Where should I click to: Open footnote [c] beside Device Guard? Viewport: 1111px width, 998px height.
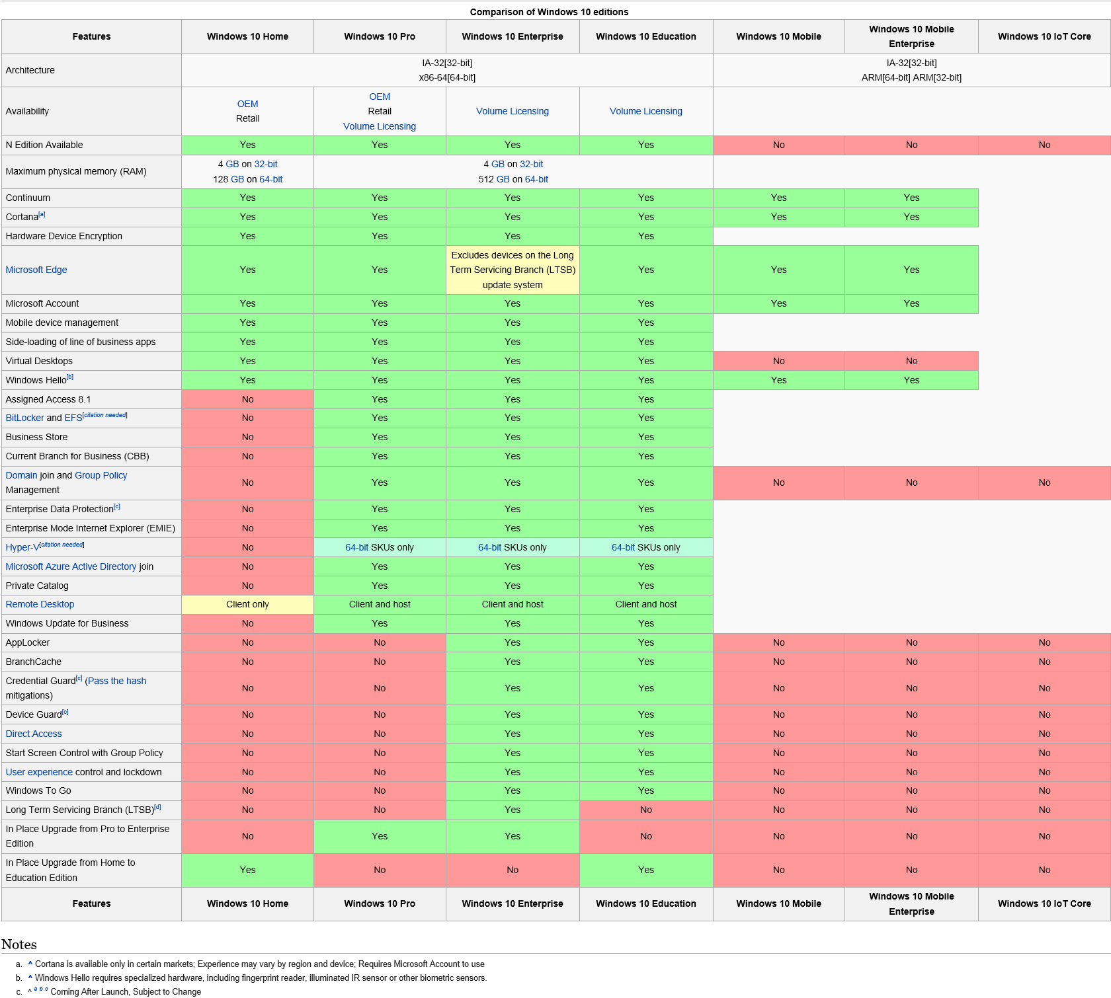pyautogui.click(x=65, y=712)
